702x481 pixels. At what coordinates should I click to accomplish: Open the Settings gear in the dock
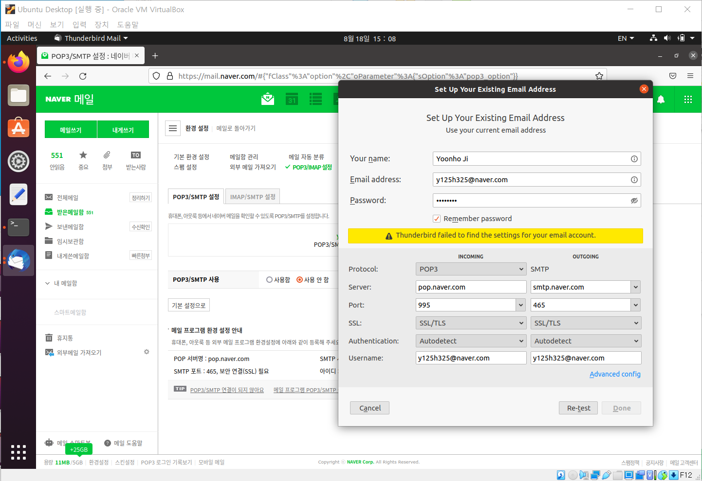click(18, 161)
